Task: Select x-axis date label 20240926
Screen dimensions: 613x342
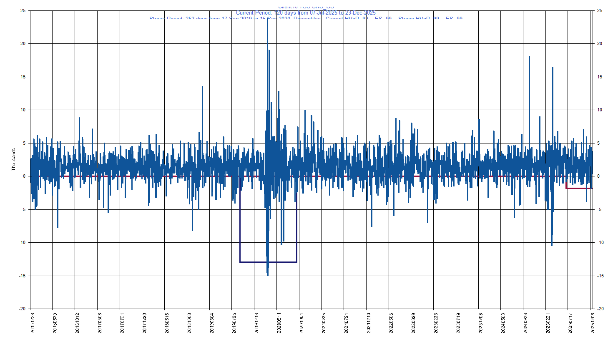Action: point(526,323)
